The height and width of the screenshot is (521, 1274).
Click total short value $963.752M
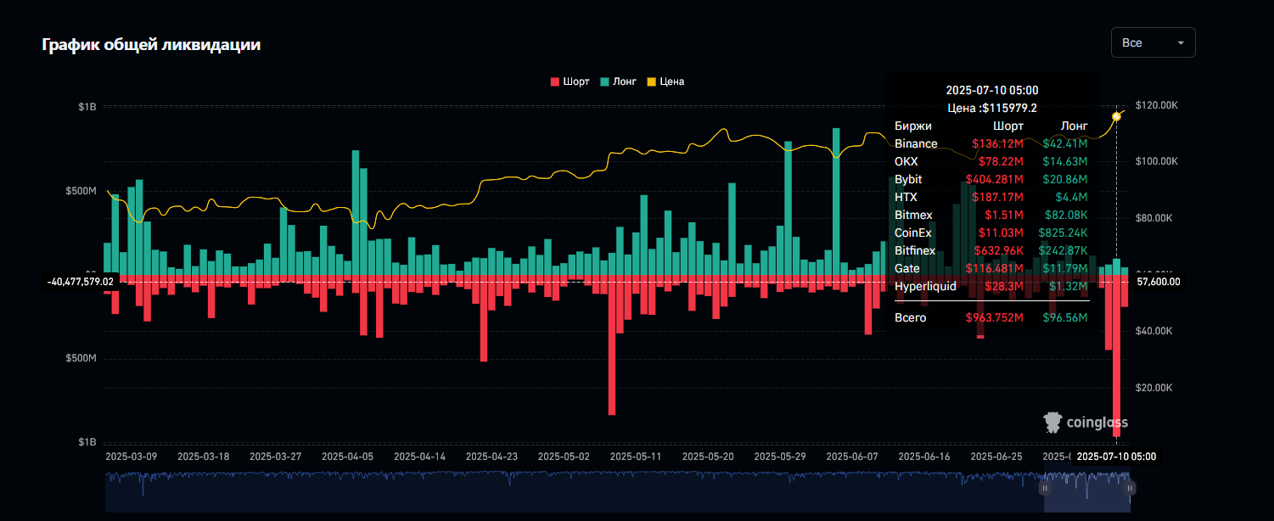[x=995, y=317]
